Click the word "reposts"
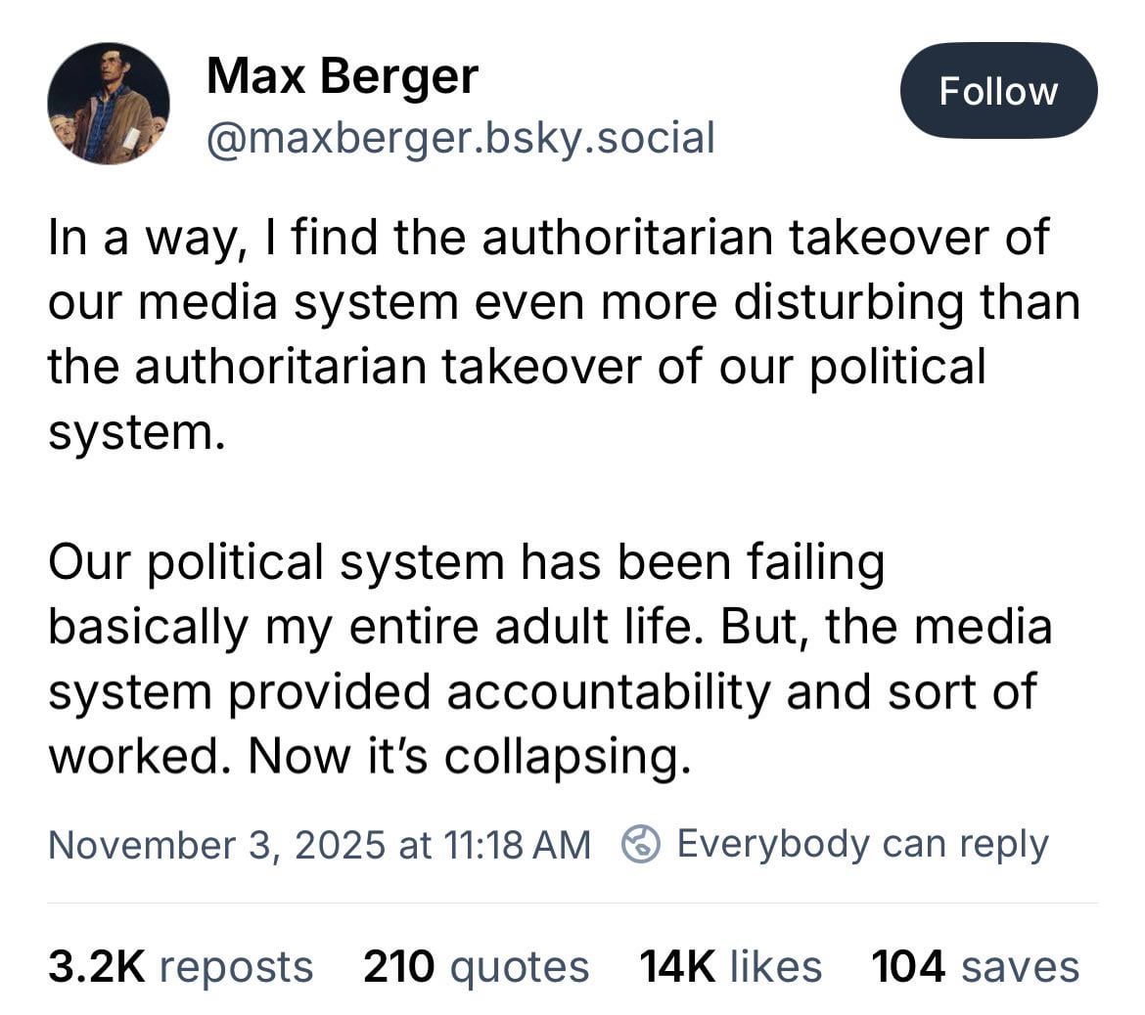 pyautogui.click(x=236, y=967)
